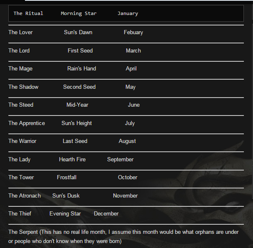253x248 pixels.
Task: Click the "Mid-Year" month name
Action: pyautogui.click(x=77, y=105)
